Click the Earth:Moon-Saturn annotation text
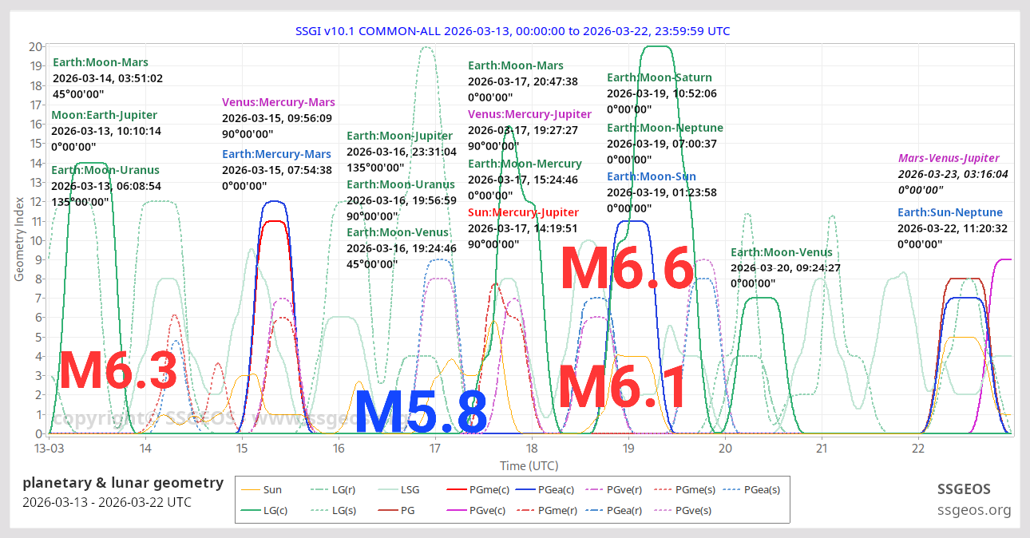 (660, 77)
